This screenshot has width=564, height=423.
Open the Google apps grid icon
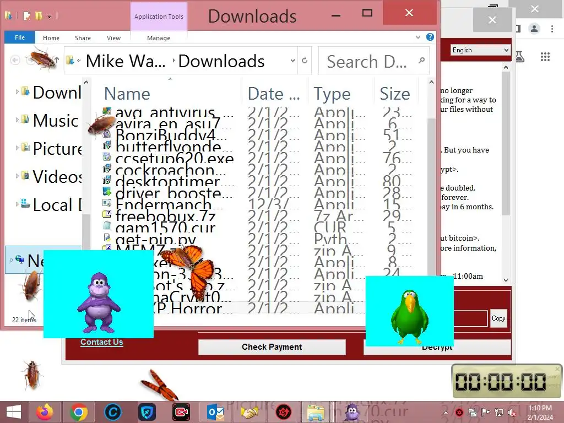point(545,57)
